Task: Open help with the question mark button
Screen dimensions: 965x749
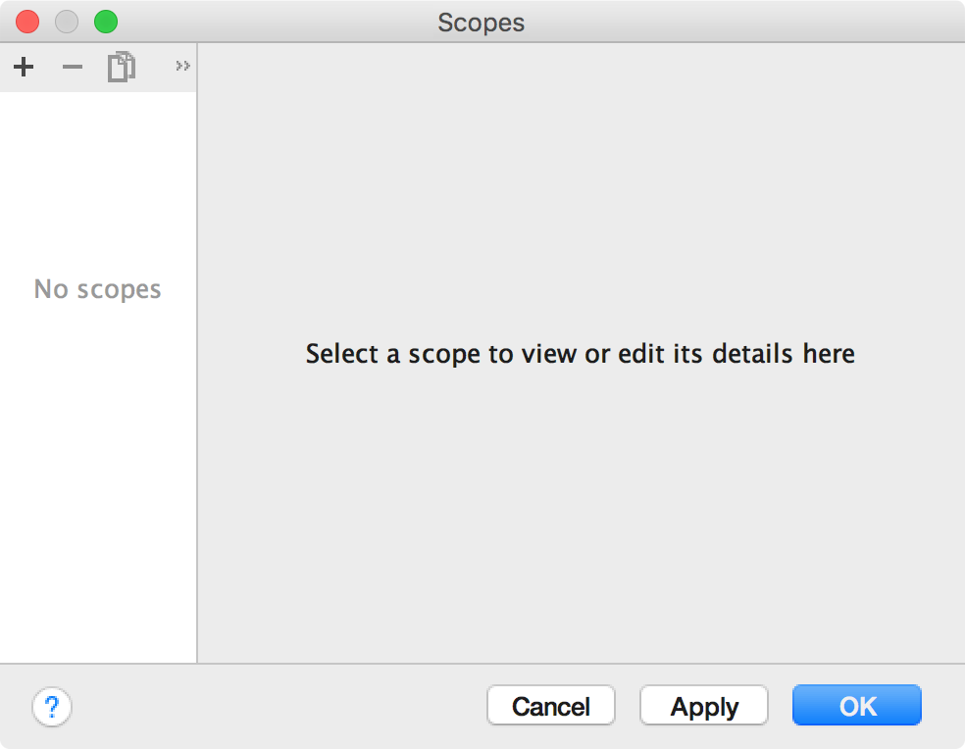Action: (x=52, y=706)
